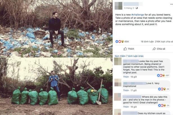Viewport: 173px width, 115px height.
Task: Open the three-dot post options menu
Action: [172, 4]
